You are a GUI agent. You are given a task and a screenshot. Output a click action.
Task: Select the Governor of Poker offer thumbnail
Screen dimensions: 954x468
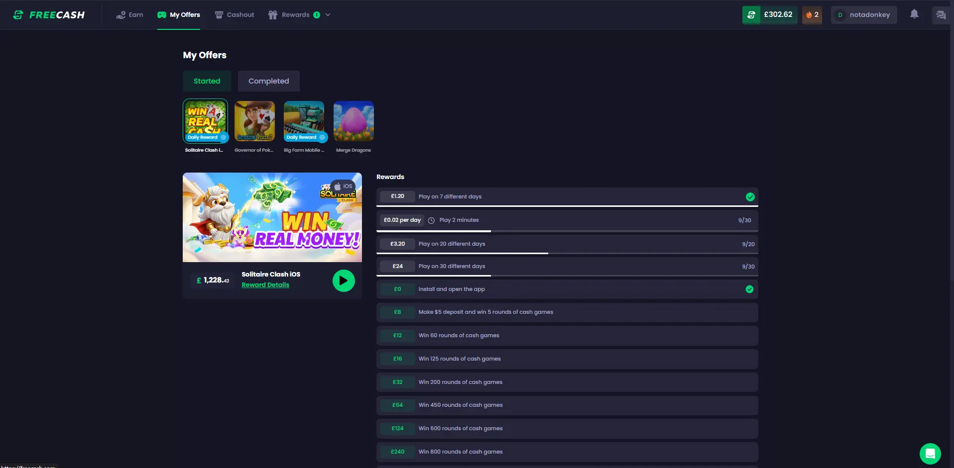point(254,121)
